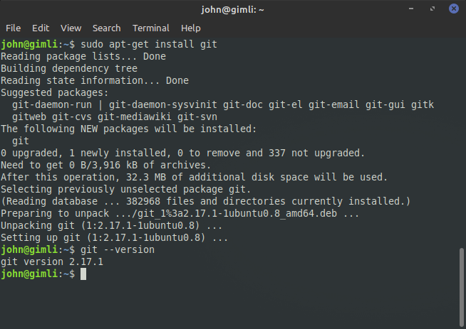Click the cursor block at the prompt
The height and width of the screenshot is (329, 466).
83,274
